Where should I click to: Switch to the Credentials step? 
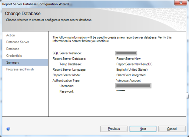tap(14, 56)
